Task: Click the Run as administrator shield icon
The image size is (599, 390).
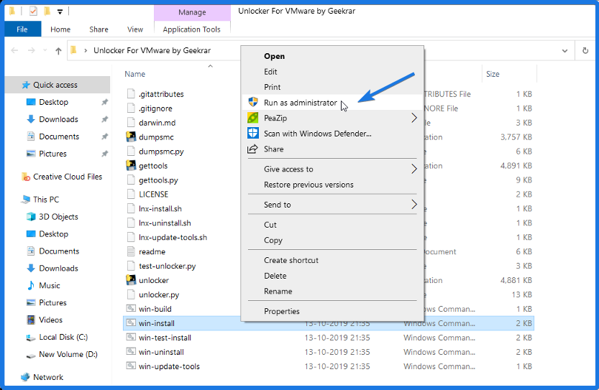Action: click(253, 102)
